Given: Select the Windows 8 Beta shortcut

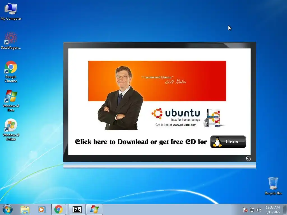Looking at the screenshot, I should (x=11, y=101).
